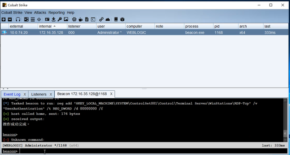
Task: Click the chain link host file icon
Action: tap(101, 19)
